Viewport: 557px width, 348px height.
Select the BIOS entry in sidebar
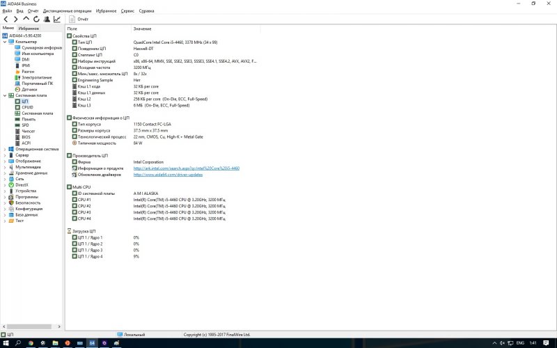[x=26, y=136]
